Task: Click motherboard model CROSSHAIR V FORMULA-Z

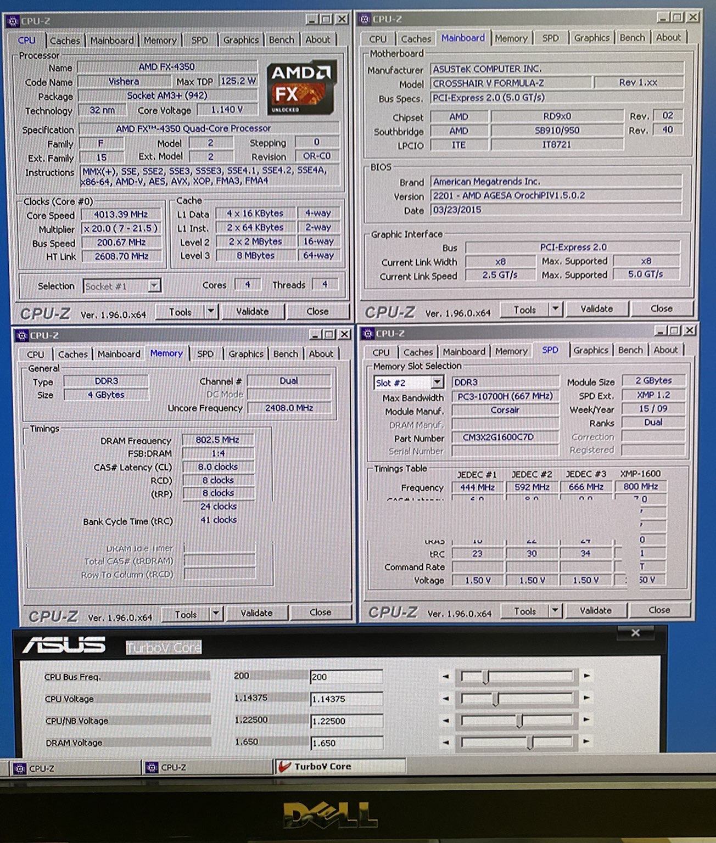Action: (511, 83)
